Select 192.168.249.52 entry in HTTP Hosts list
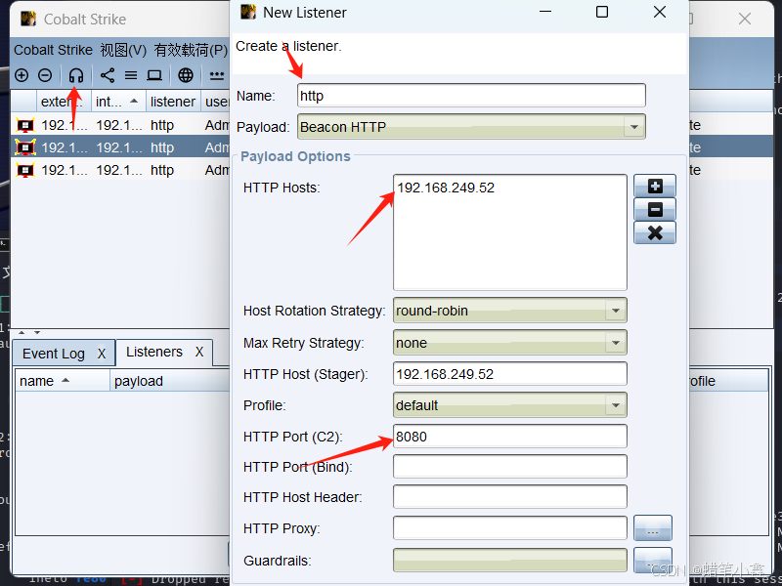The width and height of the screenshot is (782, 586). pos(446,188)
